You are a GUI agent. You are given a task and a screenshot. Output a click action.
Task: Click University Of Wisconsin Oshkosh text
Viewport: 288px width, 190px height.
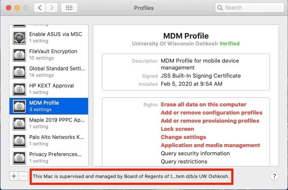pos(175,44)
